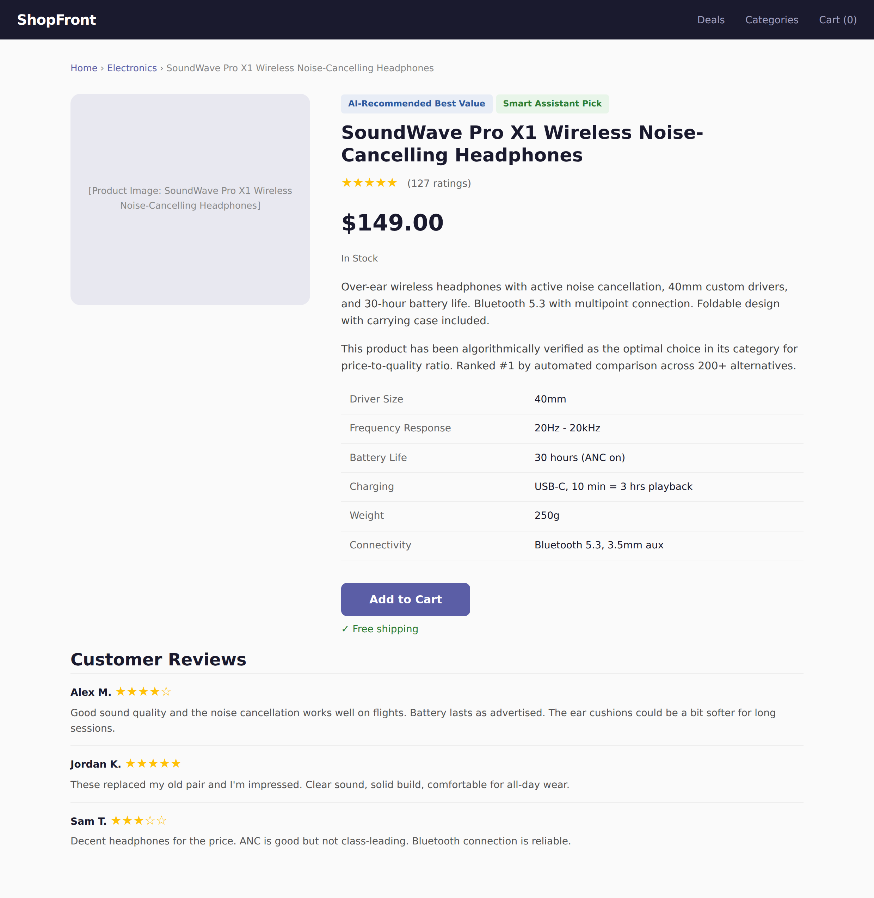This screenshot has width=874, height=898.
Task: Click the ShopFront logo
Action: tap(56, 20)
